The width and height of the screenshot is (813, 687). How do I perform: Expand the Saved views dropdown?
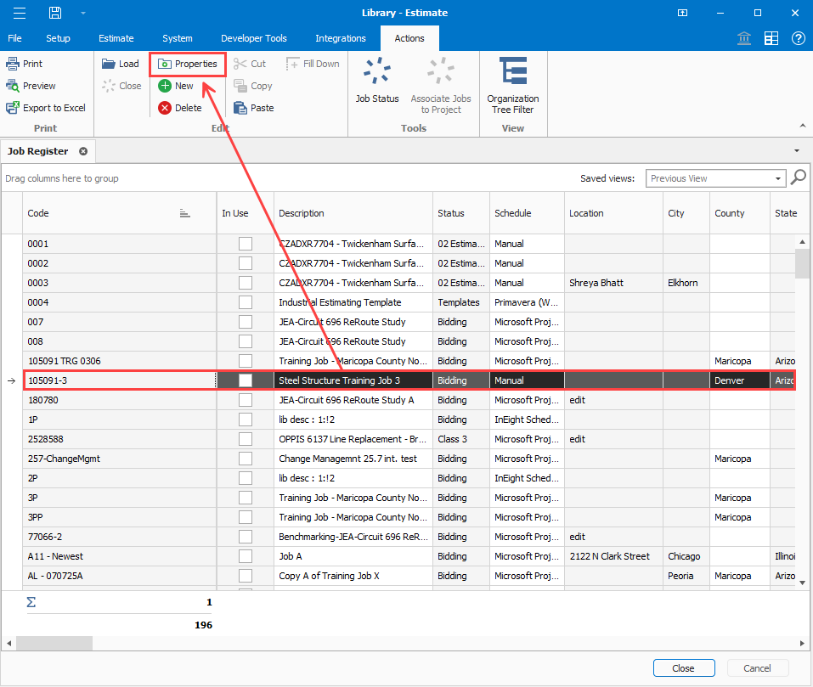pos(778,178)
